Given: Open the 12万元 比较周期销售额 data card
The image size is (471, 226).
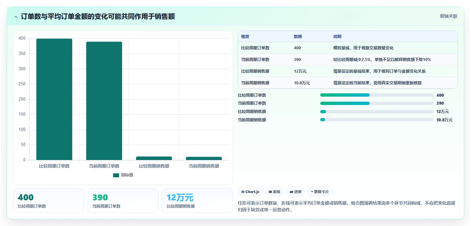Looking at the screenshot, I should point(197,201).
